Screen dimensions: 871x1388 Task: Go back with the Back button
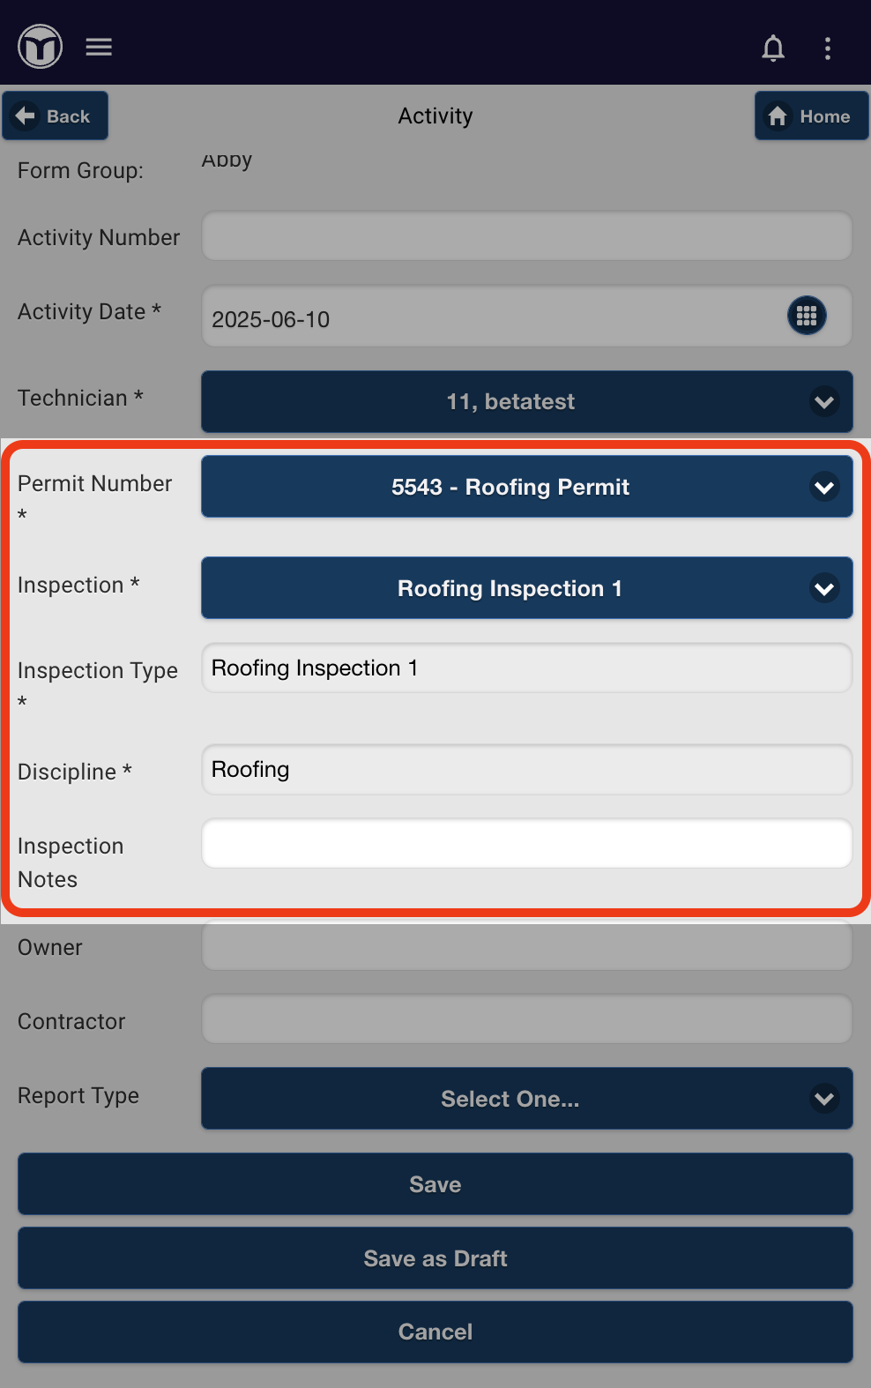click(55, 116)
